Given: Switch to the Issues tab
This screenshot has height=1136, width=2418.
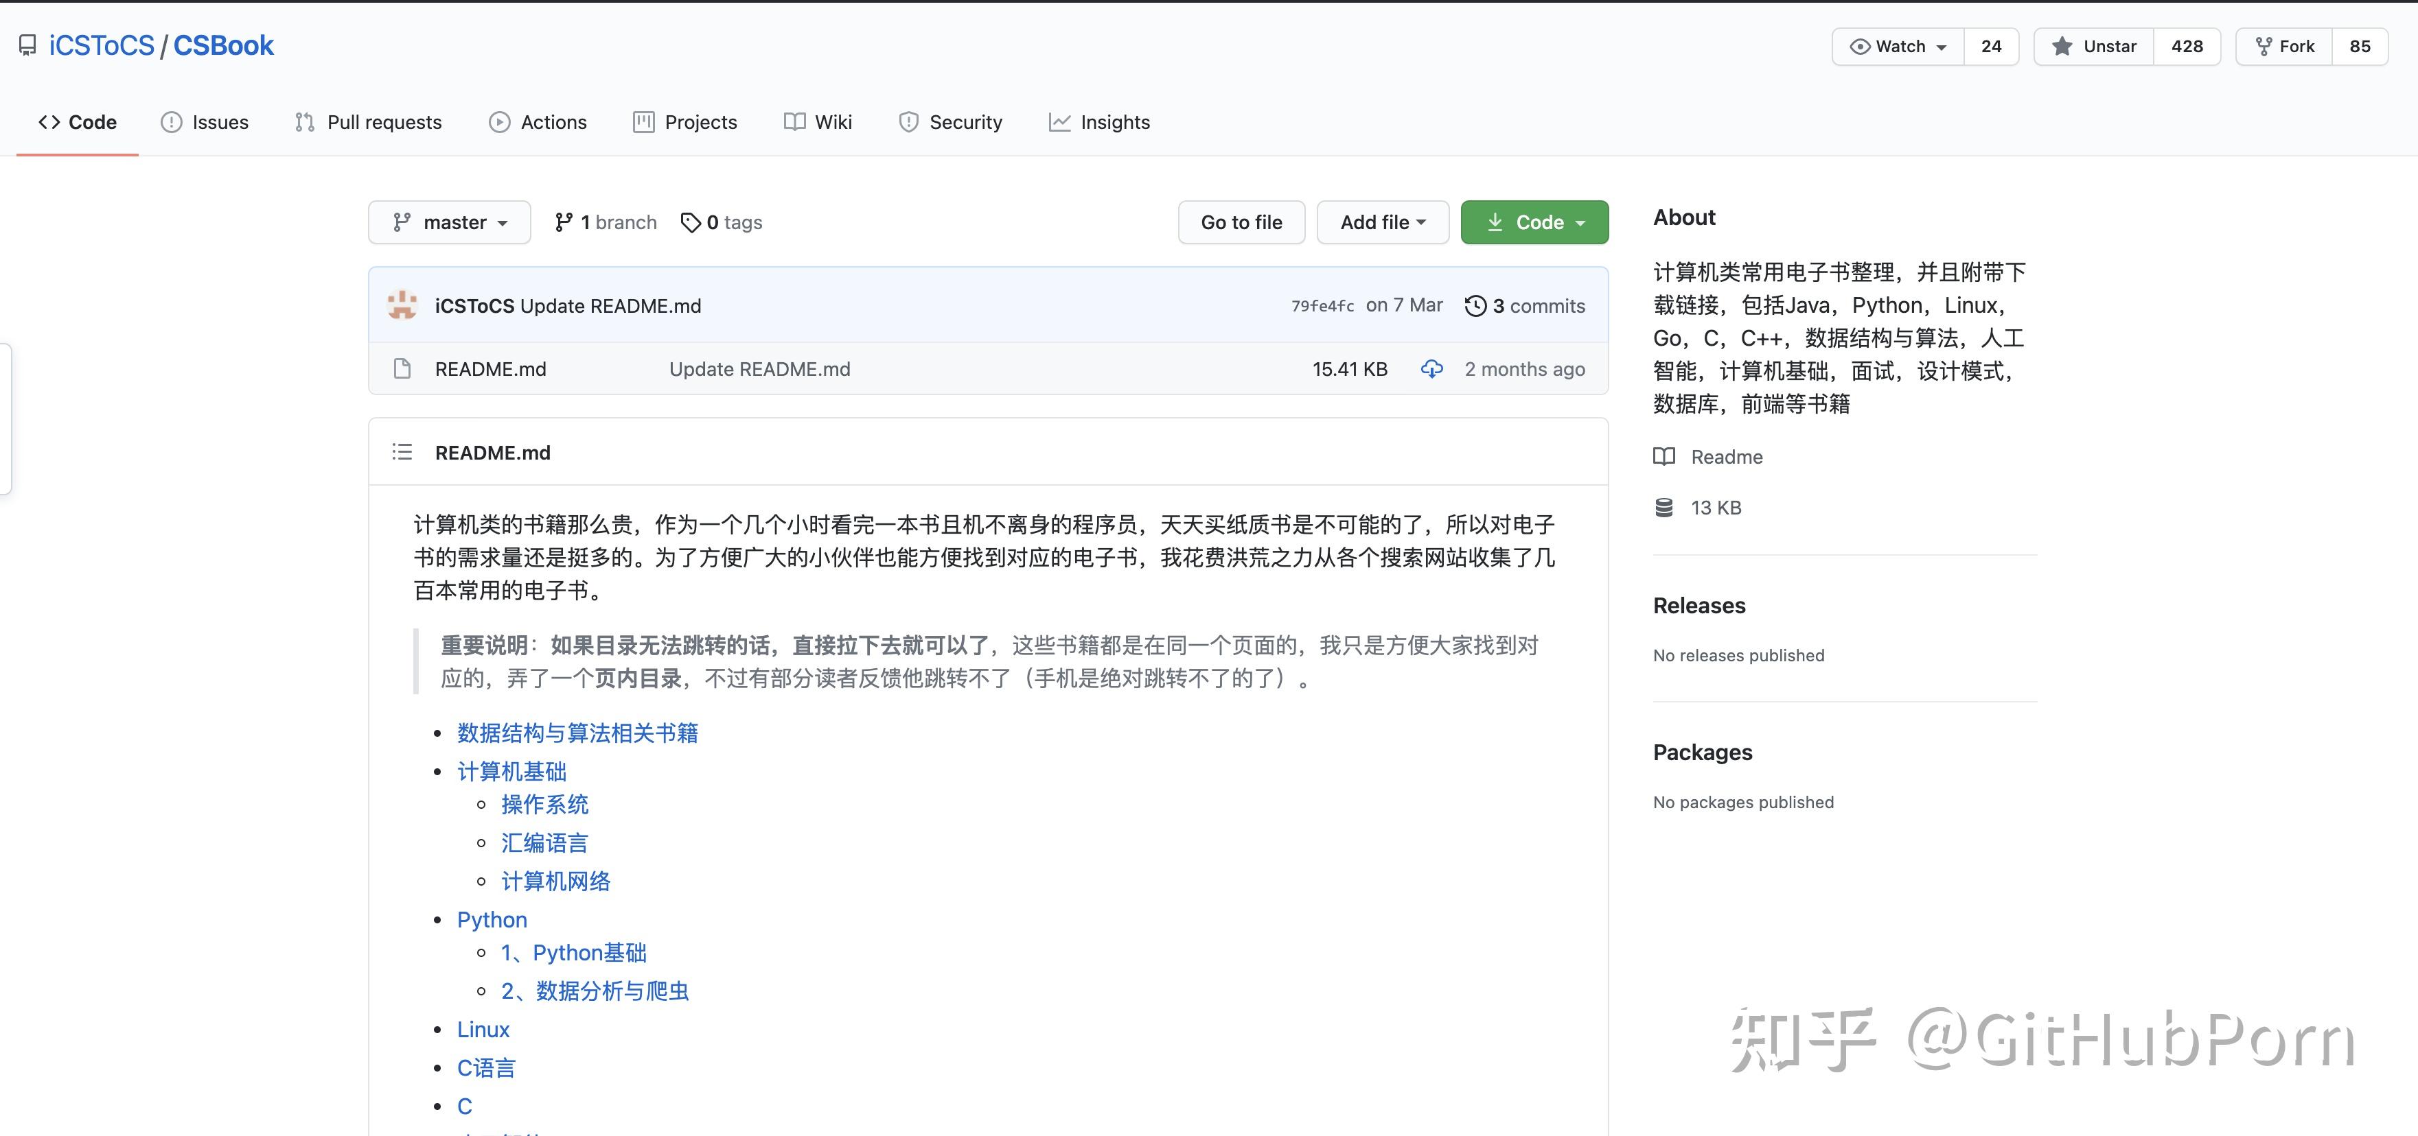Looking at the screenshot, I should tap(204, 121).
